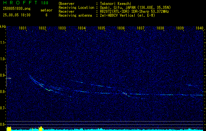
Task: Click the yellow intensity bar at spectrogram start
Action: pyautogui.click(x=9, y=128)
